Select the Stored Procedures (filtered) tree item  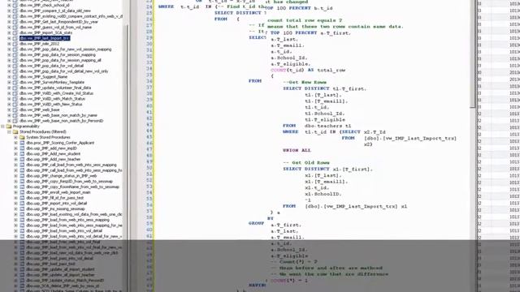(43, 131)
